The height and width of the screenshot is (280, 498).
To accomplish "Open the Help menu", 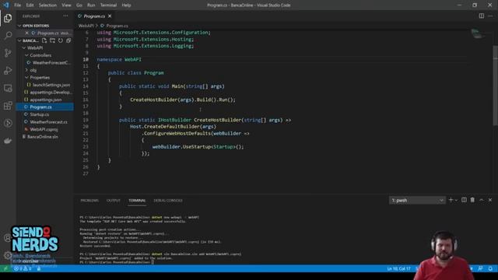I will click(x=126, y=5).
